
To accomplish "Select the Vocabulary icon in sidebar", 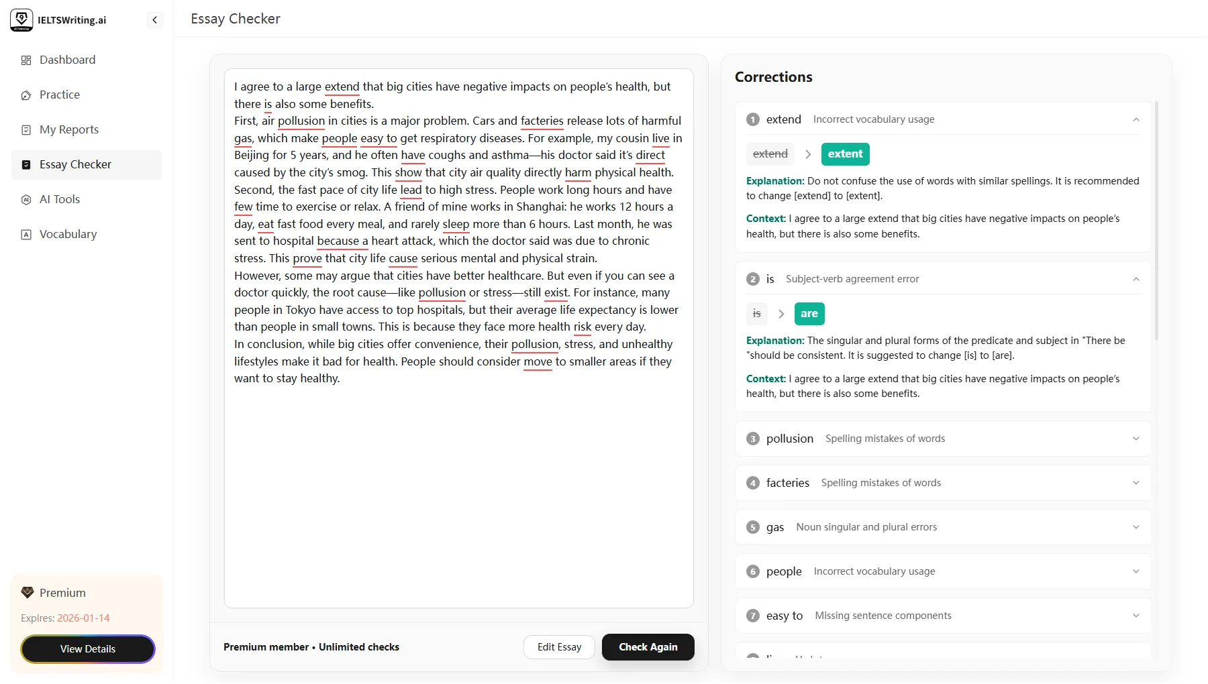I will [26, 234].
